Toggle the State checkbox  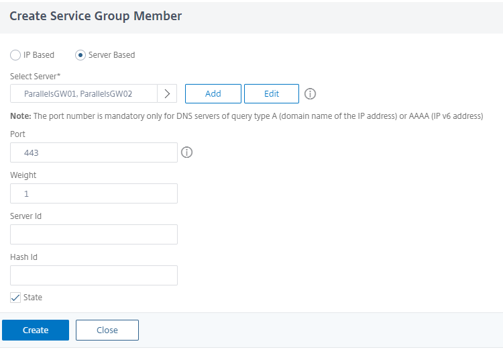click(x=15, y=298)
